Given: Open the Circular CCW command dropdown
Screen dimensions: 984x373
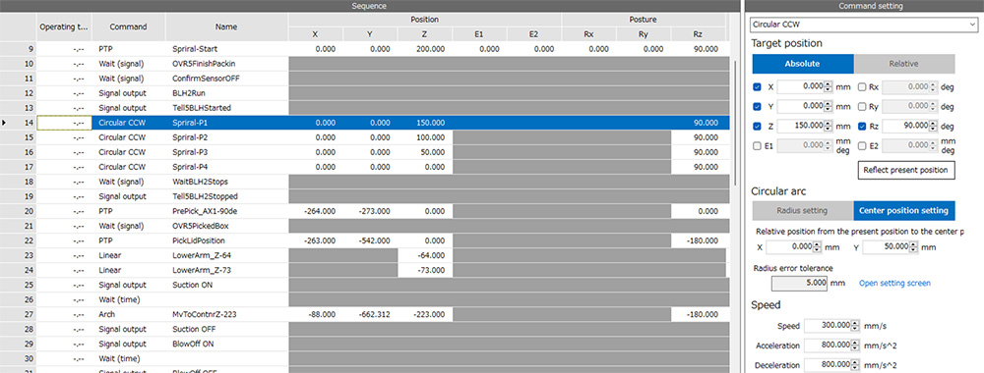Looking at the screenshot, I should [x=864, y=26].
